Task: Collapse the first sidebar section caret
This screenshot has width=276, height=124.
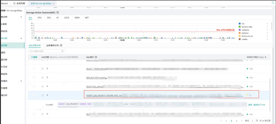Action: (x=21, y=17)
